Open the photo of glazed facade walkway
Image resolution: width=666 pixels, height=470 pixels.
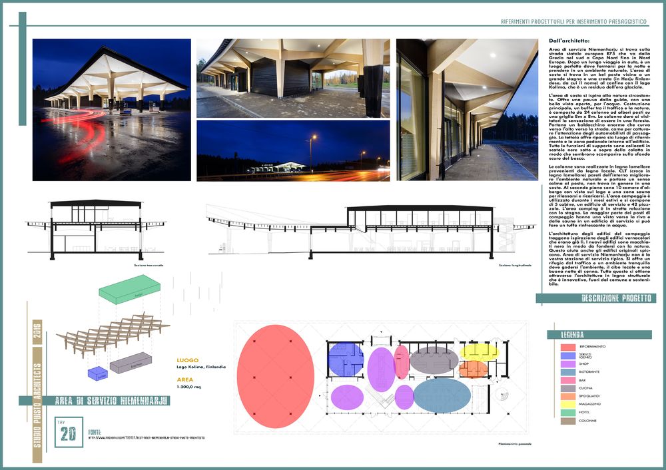pos(468,110)
